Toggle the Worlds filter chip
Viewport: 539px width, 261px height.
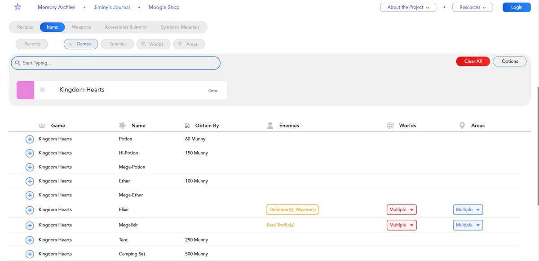click(x=154, y=44)
